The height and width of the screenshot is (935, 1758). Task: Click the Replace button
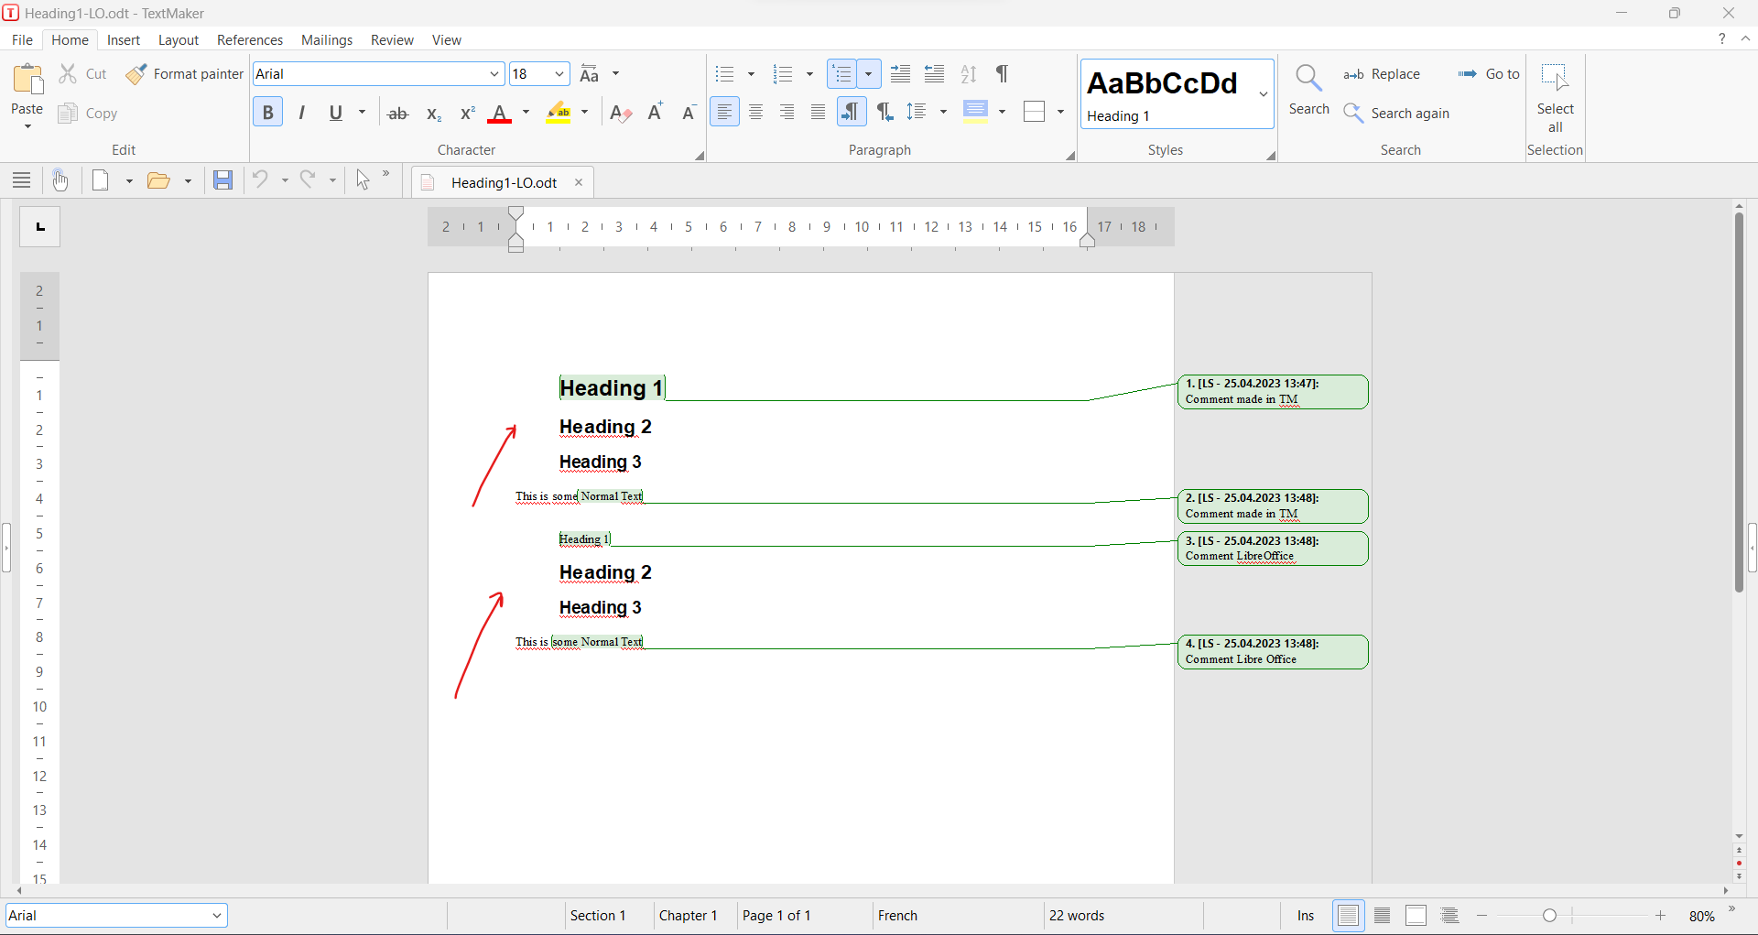click(1382, 74)
